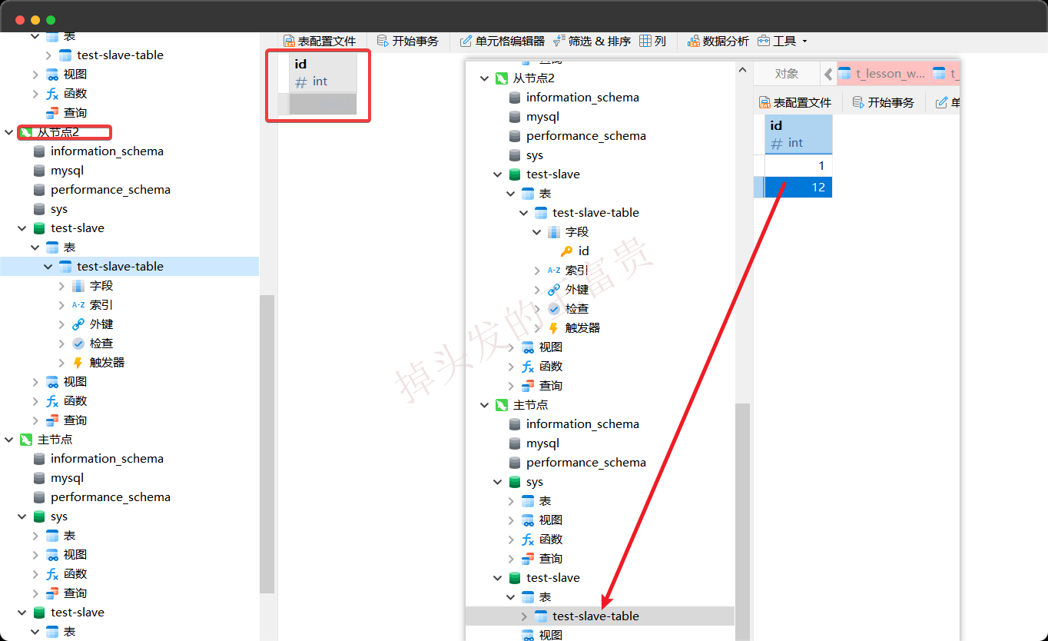Click 表配置文件 in the inset screenshot toolbar
This screenshot has height=641, width=1048.
coord(795,102)
